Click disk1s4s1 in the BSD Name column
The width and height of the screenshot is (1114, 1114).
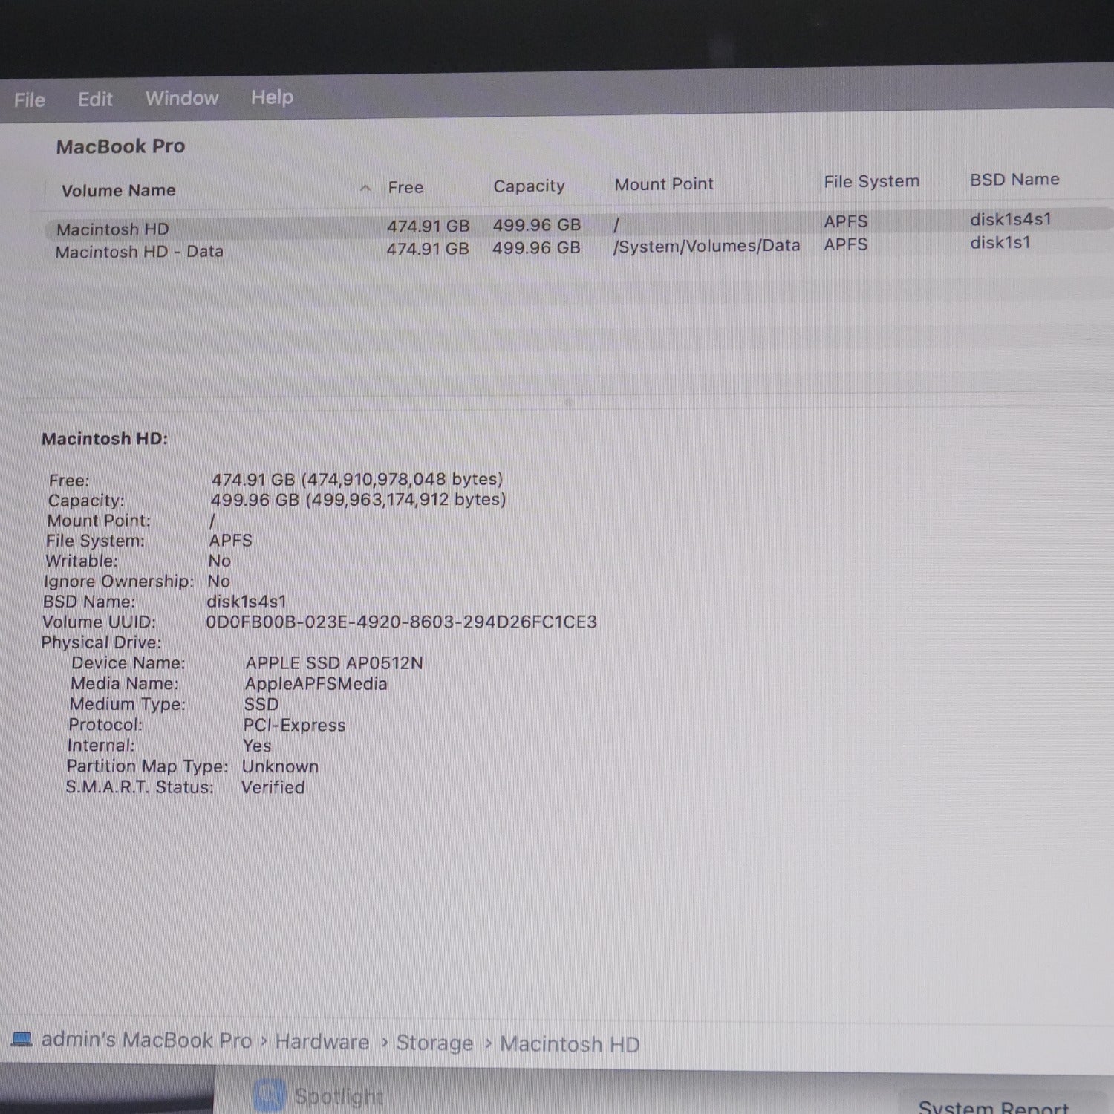pos(1011,219)
